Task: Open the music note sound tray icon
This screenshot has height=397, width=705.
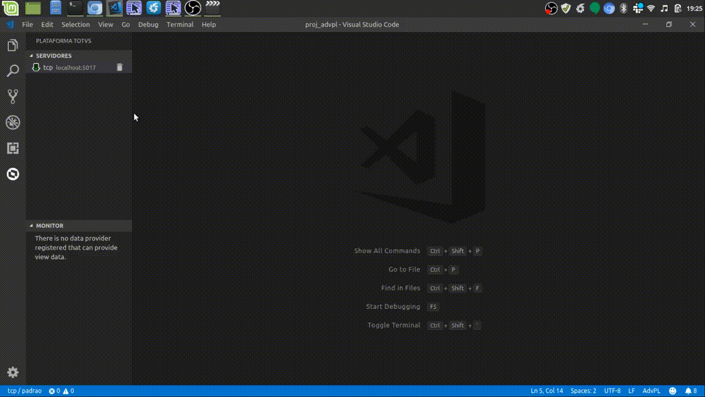Action: pyautogui.click(x=664, y=8)
